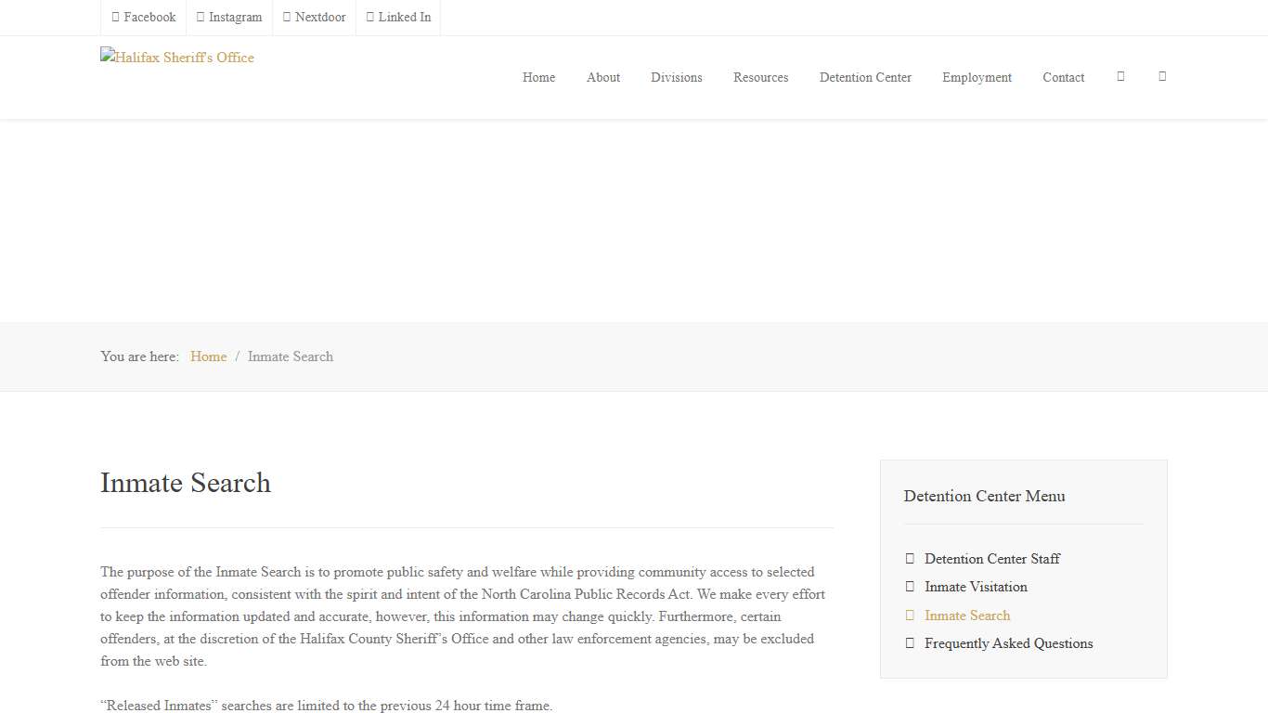
Task: Select the highlighted Inmate Search sidebar link
Action: coord(967,616)
